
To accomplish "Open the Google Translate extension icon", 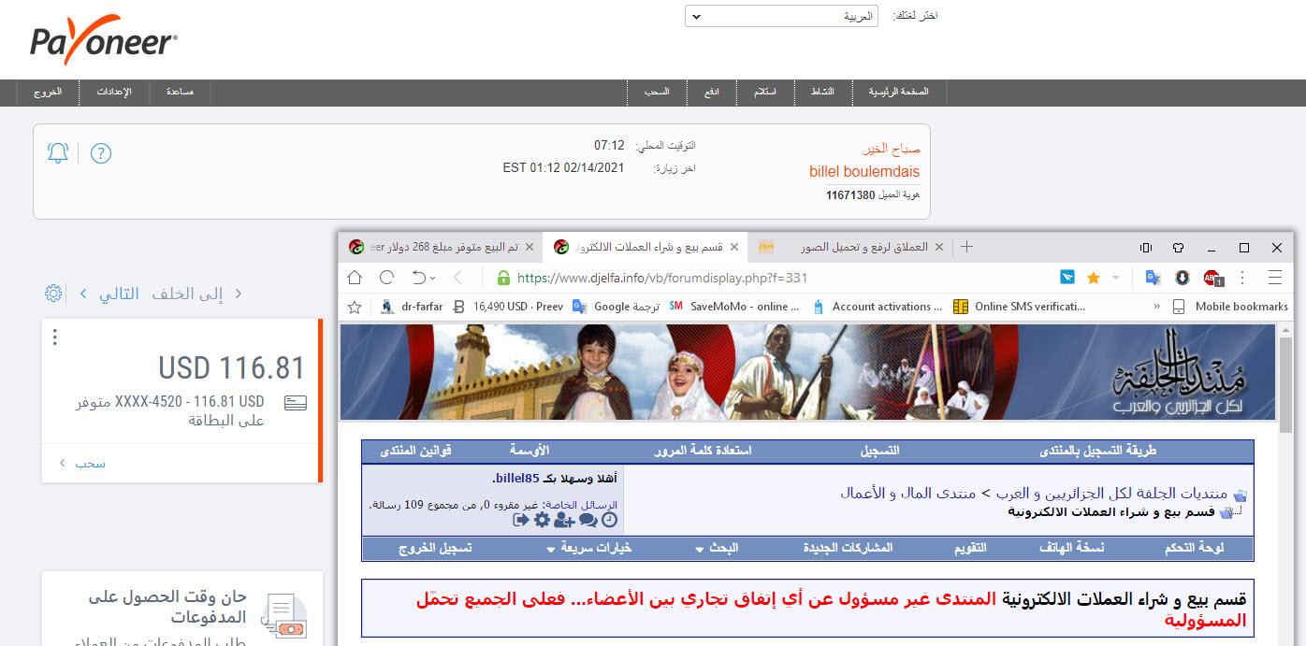I will coord(1154,278).
